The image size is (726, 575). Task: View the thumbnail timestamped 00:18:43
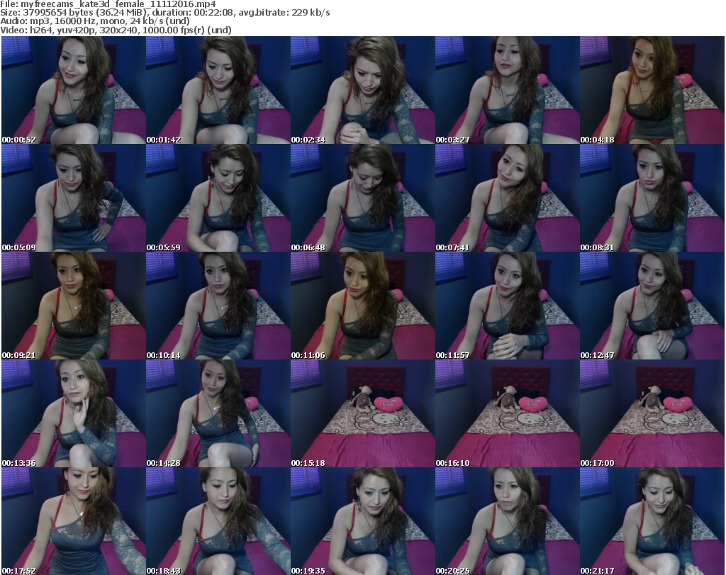218,521
